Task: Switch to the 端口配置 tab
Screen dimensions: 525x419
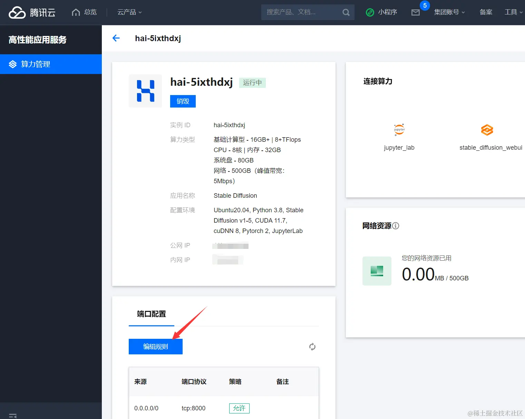Action: click(x=152, y=314)
